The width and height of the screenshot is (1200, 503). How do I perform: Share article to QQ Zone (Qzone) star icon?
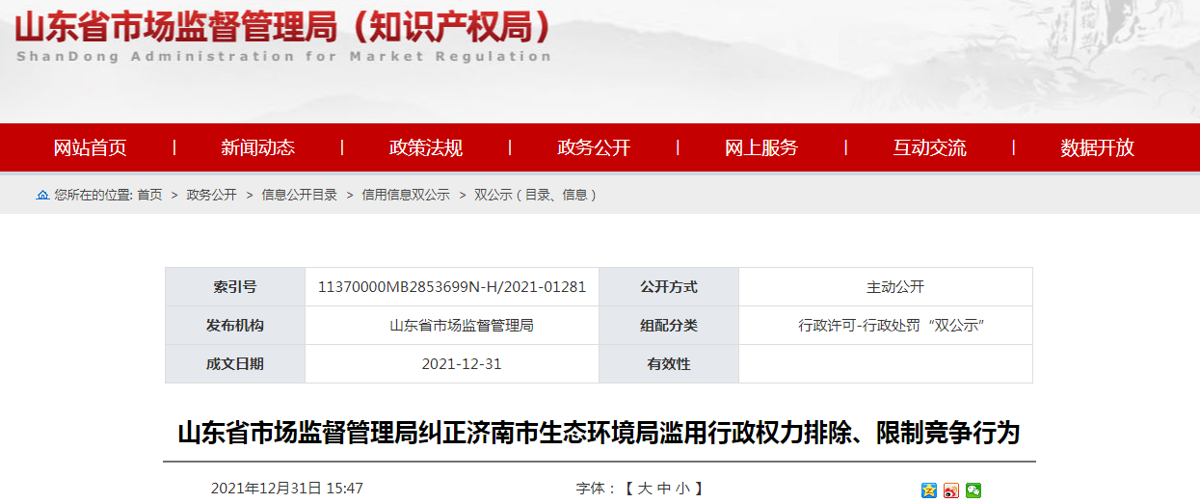pos(929,490)
